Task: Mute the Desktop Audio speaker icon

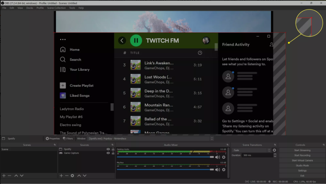Action: 217,157
